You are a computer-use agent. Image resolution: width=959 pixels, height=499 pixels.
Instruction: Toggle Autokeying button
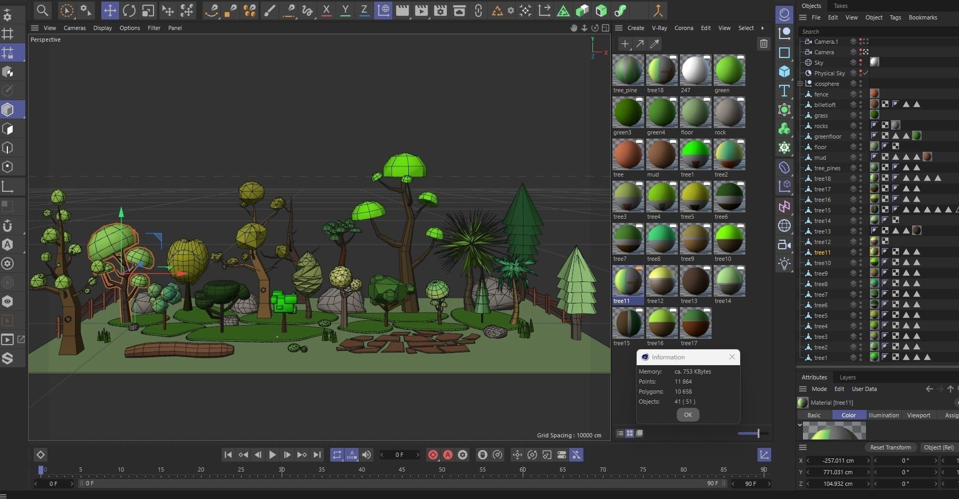(x=448, y=455)
